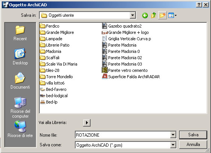Navigate up one folder level icon

point(153,15)
